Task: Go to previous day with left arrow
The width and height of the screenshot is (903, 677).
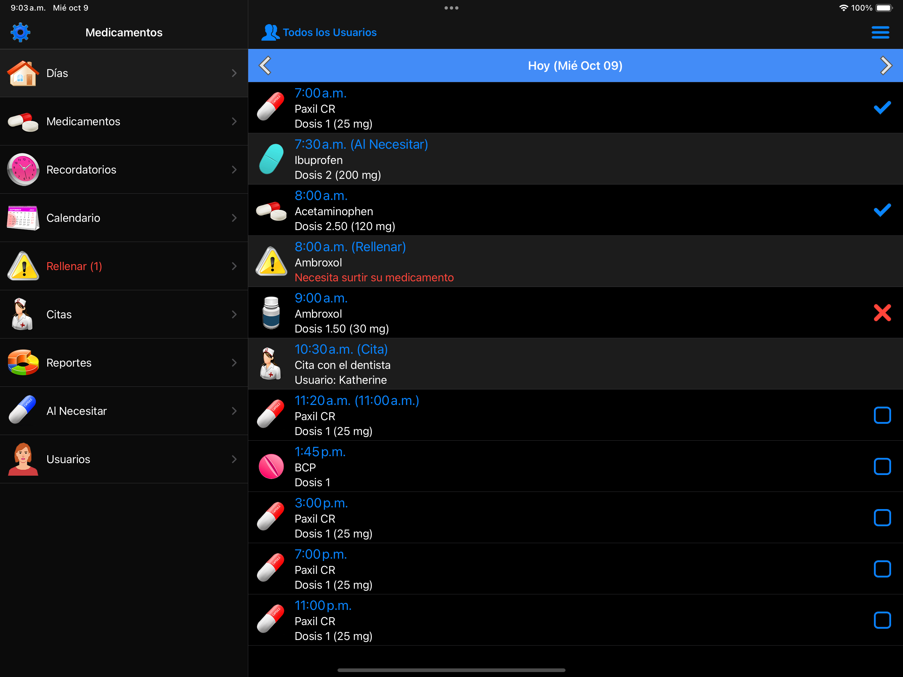Action: tap(265, 65)
